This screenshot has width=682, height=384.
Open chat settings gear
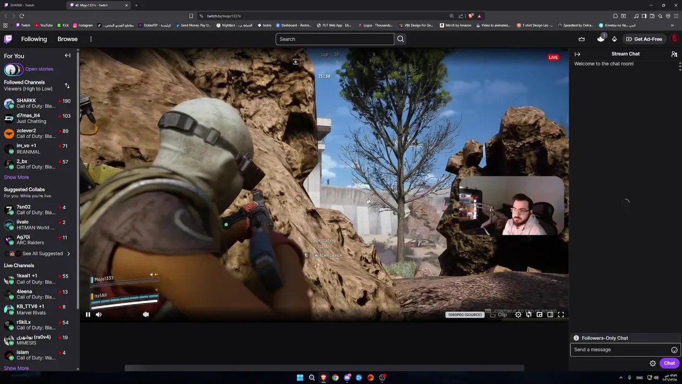pyautogui.click(x=653, y=363)
